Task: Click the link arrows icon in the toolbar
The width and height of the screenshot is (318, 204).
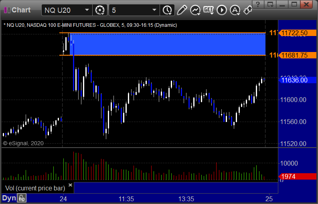Action: point(248,10)
